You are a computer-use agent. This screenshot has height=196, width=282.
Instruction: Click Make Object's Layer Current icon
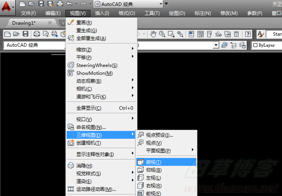224,45
